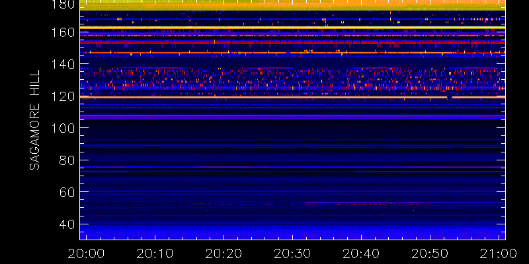Click the 20:50 time axis label
The width and height of the screenshot is (529, 264).
click(x=429, y=253)
